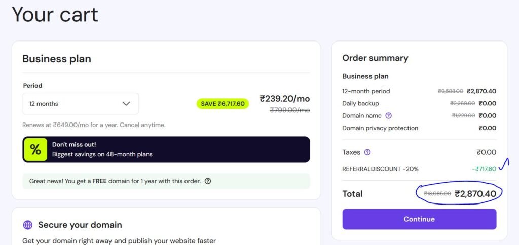Click the ₹239.20/mo price text
519x245 pixels.
[x=284, y=98]
